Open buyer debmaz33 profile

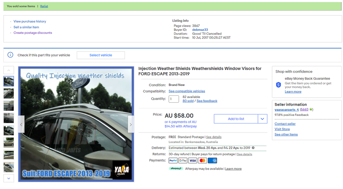[x=200, y=30]
